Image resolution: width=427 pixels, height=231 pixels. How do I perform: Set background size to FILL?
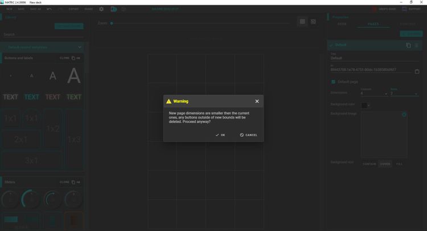[x=399, y=164]
